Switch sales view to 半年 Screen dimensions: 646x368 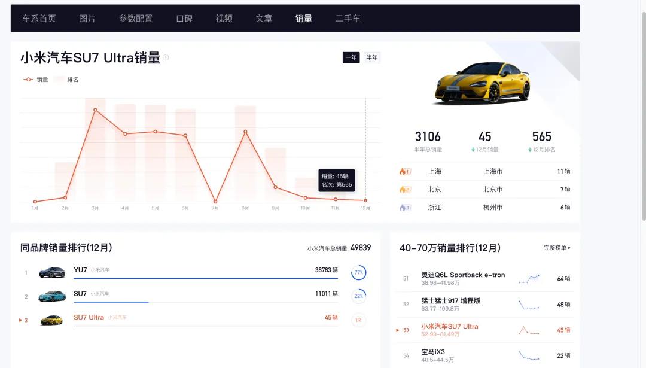[x=372, y=57]
